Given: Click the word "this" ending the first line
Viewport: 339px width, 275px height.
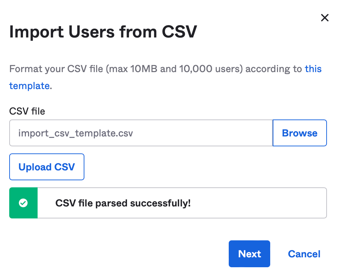Looking at the screenshot, I should (x=313, y=69).
